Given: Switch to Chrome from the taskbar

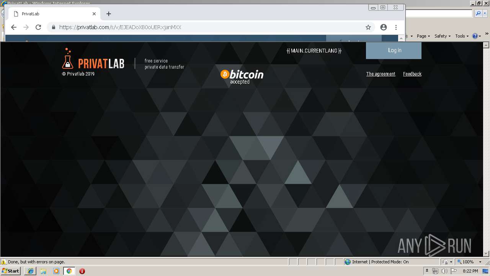Looking at the screenshot, I should (69, 271).
